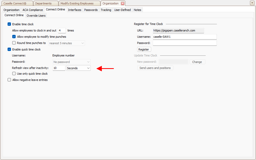Viewport: 256px width, 160px height.
Task: Switch to the ACA Compliance tab
Action: pyautogui.click(x=33, y=10)
